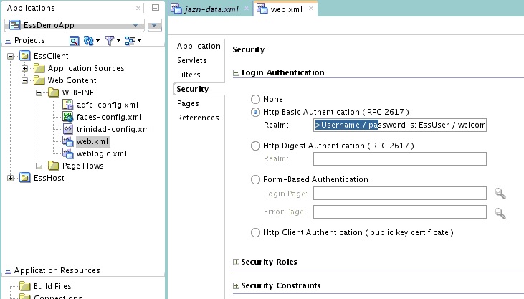Click the refresh icon in Projects toolbar
Image resolution: width=524 pixels, height=299 pixels.
(x=89, y=41)
